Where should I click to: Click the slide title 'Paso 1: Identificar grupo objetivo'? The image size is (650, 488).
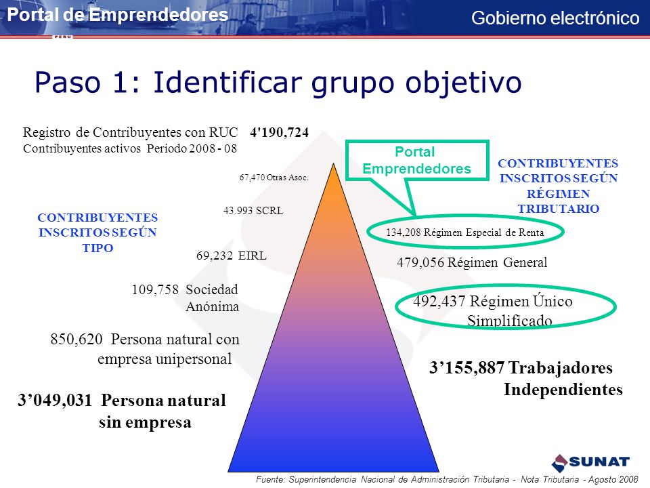pos(278,83)
